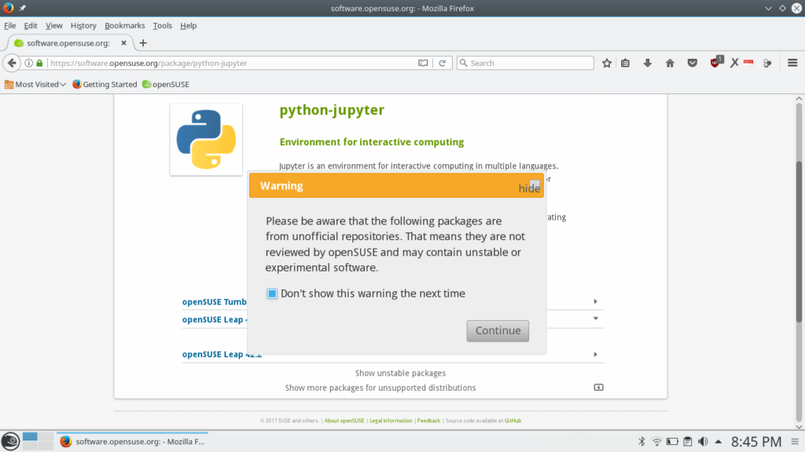The width and height of the screenshot is (805, 452).
Task: Open openSUSE Leap 42.2 distribution heading
Action: coord(222,354)
